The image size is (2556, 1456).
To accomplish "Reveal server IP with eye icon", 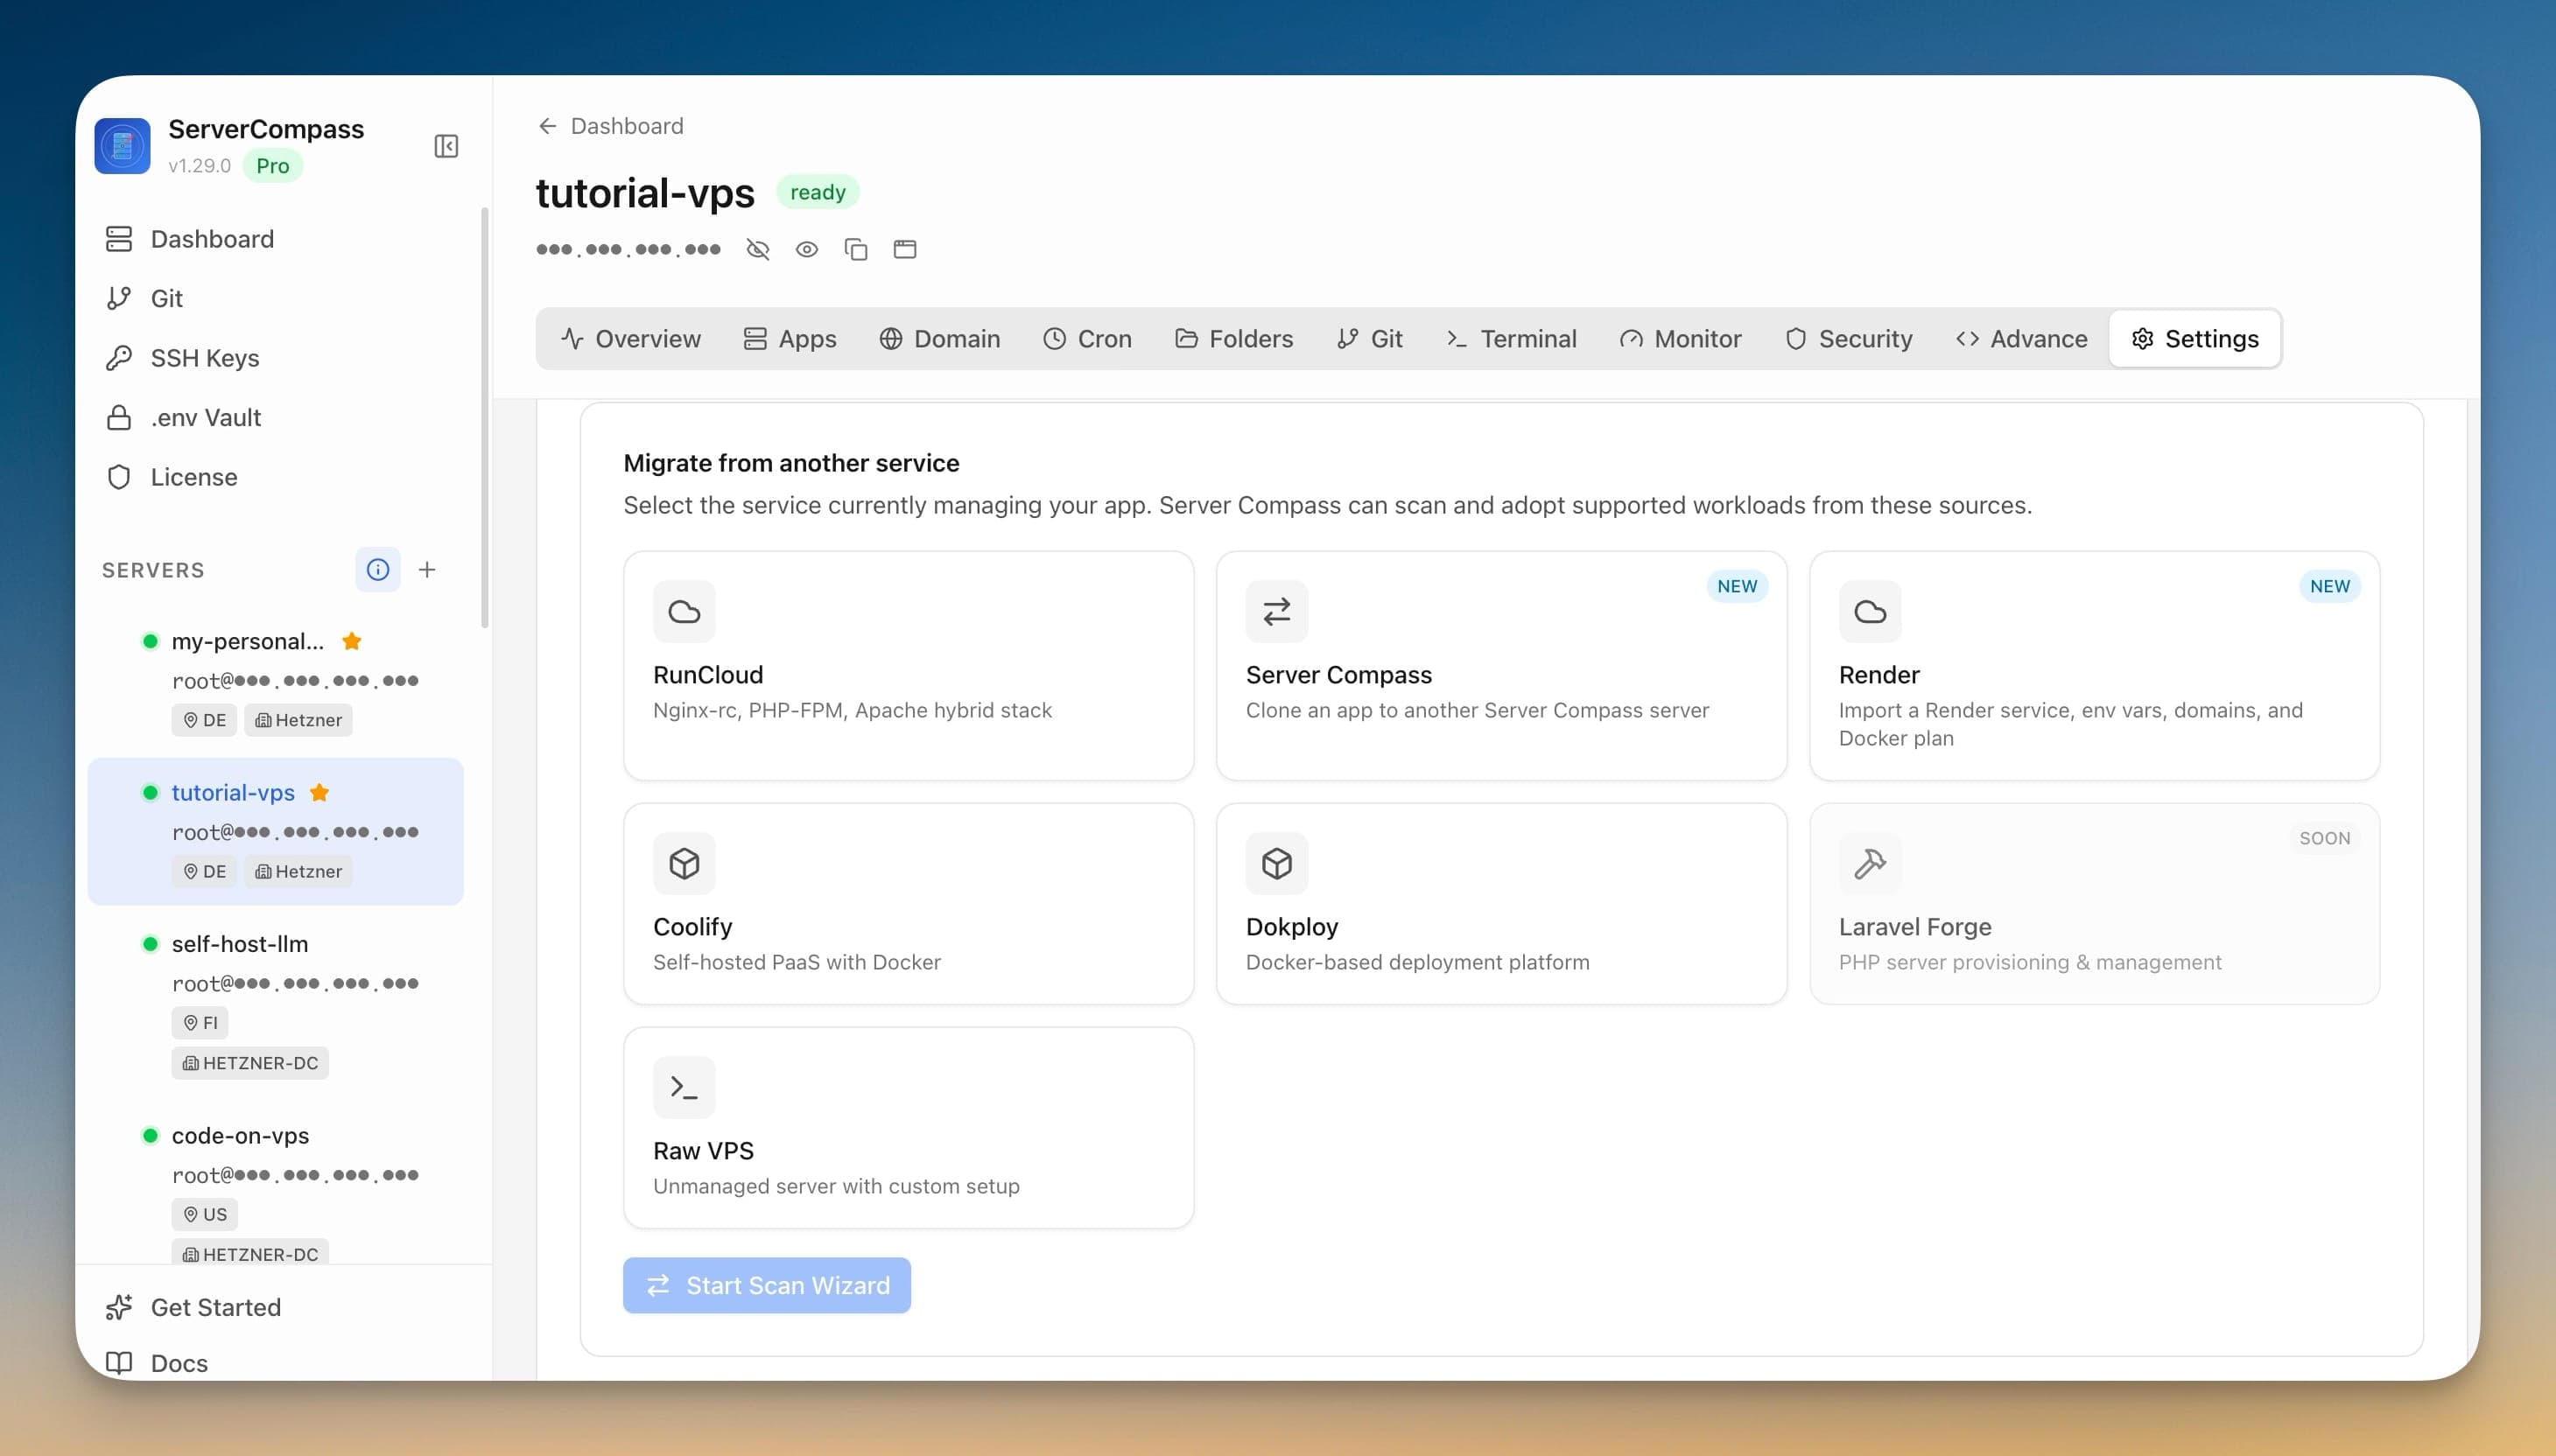I will (x=806, y=249).
